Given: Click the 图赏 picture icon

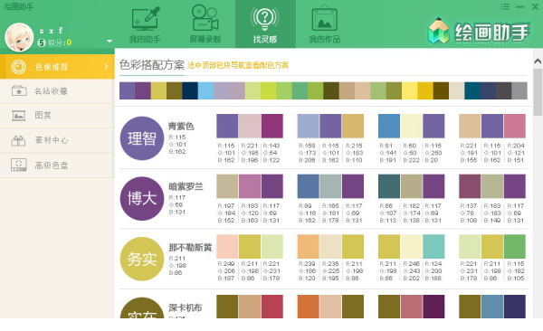Looking at the screenshot, I should (19, 115).
